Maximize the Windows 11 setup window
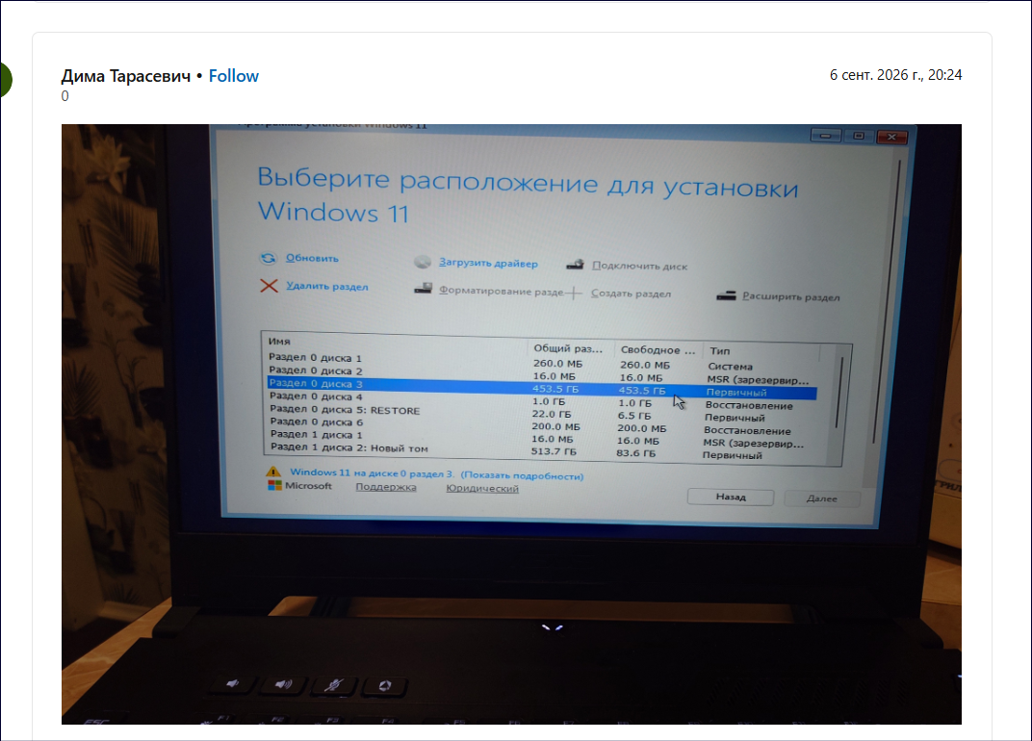1032x741 pixels. [859, 136]
